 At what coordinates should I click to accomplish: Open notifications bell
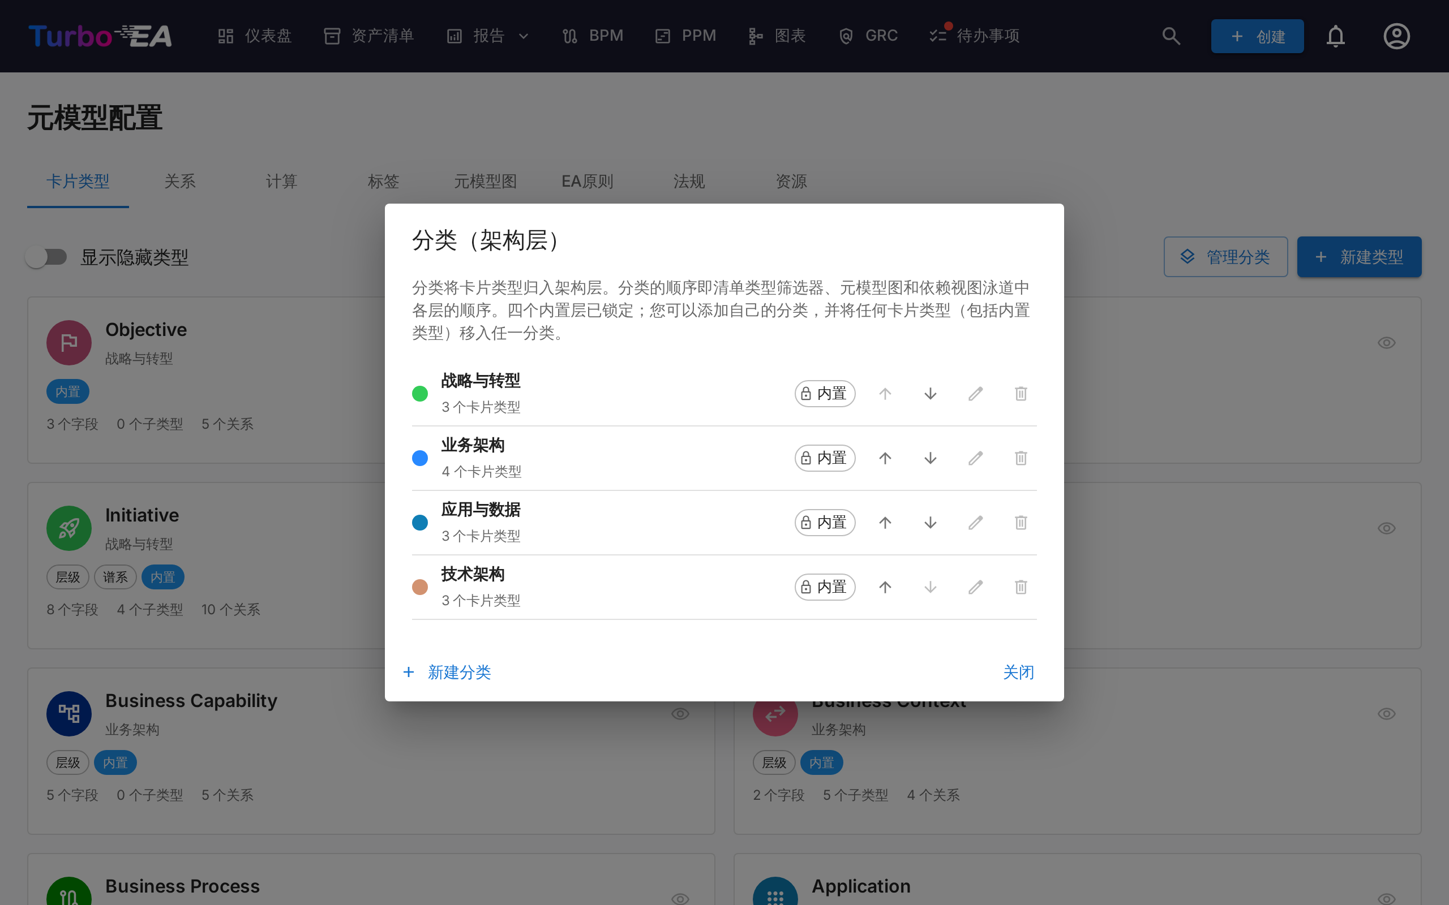1335,36
